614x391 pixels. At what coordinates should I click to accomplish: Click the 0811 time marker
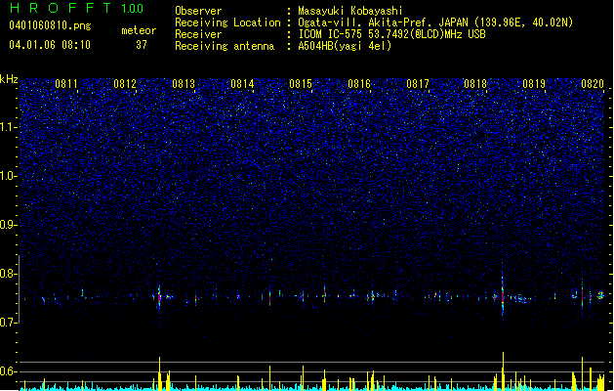(x=66, y=84)
